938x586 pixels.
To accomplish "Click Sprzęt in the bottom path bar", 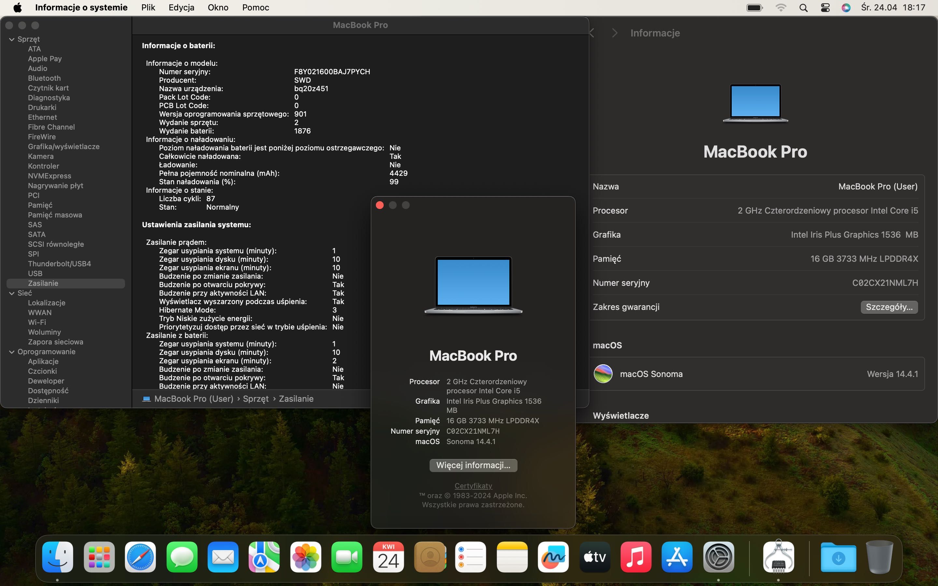I will 255,399.
